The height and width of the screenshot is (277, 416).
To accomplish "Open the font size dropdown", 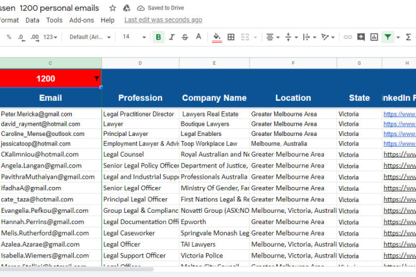I will [x=134, y=37].
